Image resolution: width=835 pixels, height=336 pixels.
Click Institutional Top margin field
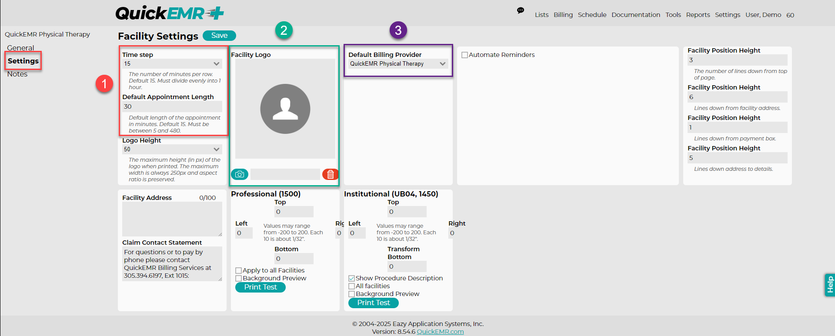[407, 212]
